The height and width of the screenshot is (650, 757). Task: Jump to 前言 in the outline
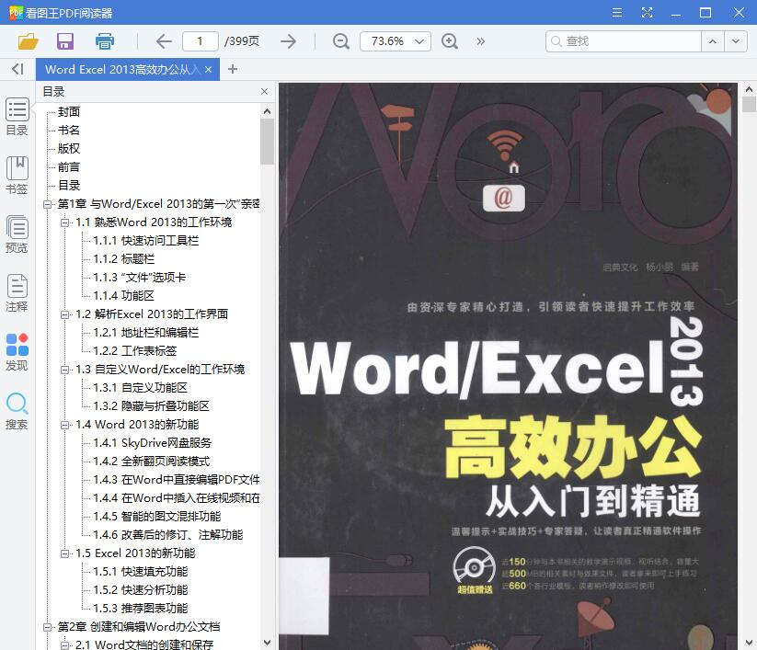(69, 167)
